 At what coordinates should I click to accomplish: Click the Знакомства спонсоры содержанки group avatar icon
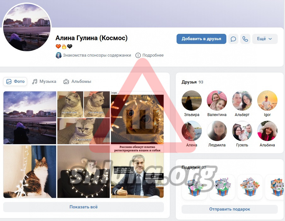click(58, 55)
